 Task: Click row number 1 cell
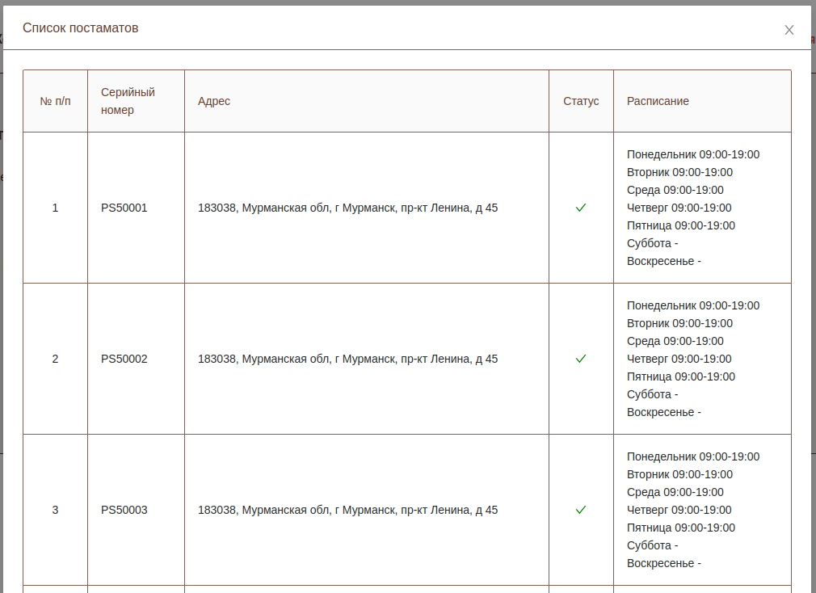55,208
